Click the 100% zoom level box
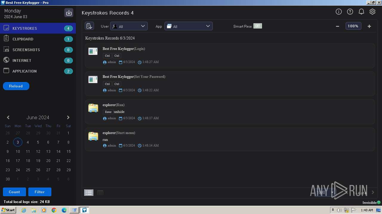382x214 pixels. 353,26
